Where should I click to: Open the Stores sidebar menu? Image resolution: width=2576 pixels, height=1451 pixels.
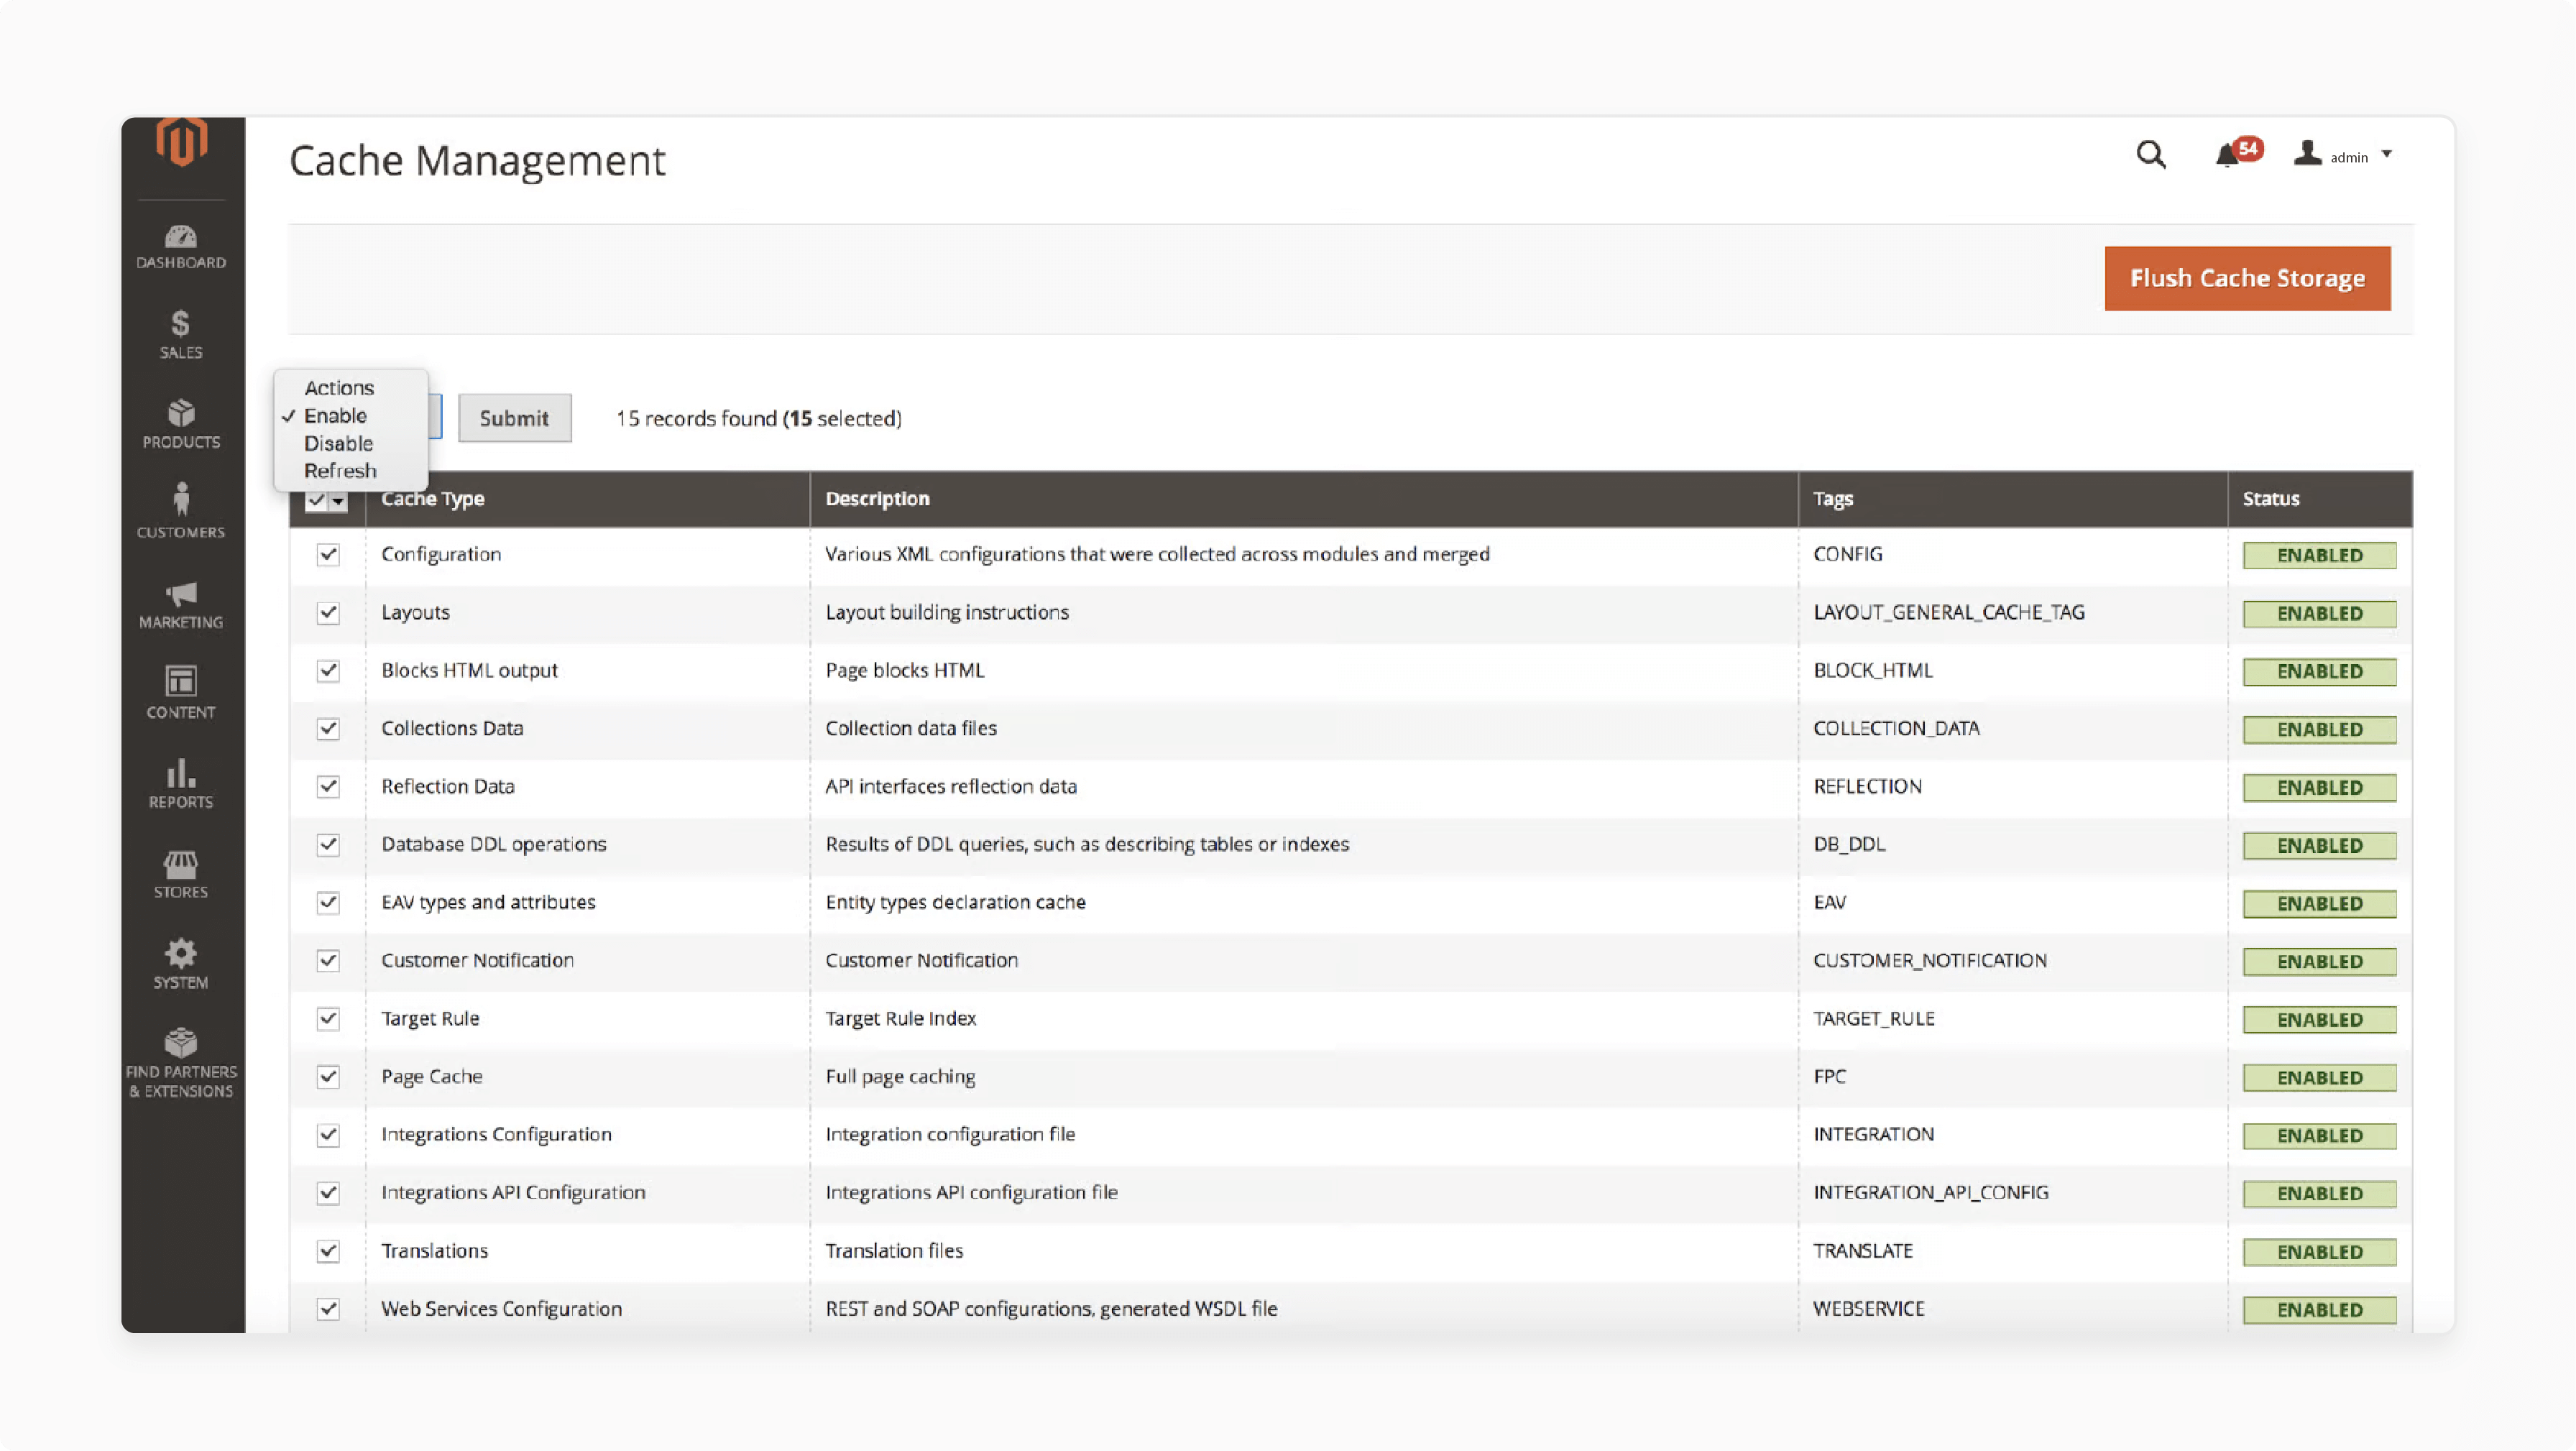[181, 875]
